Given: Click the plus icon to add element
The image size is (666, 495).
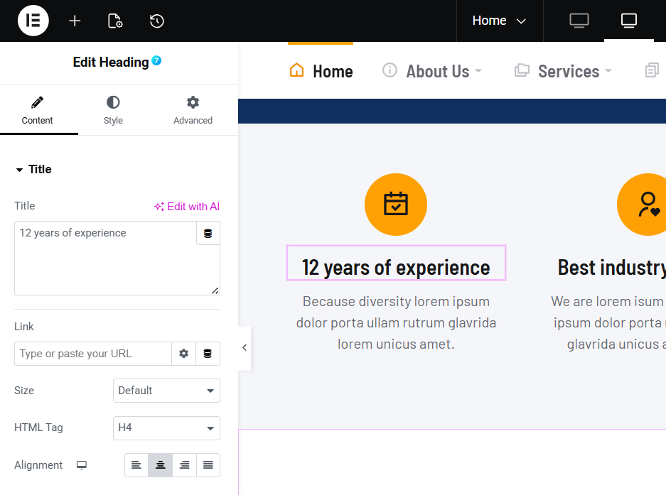Looking at the screenshot, I should coord(75,21).
